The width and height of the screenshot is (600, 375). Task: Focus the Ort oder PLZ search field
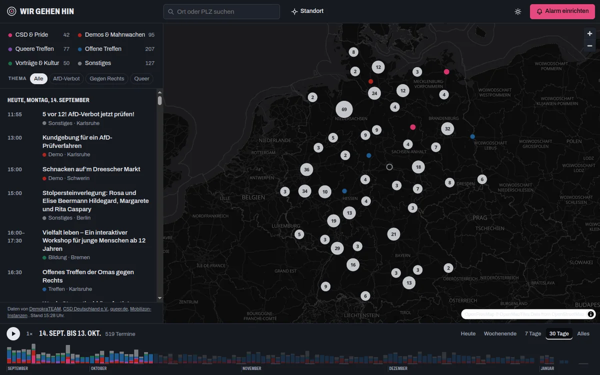click(x=221, y=11)
